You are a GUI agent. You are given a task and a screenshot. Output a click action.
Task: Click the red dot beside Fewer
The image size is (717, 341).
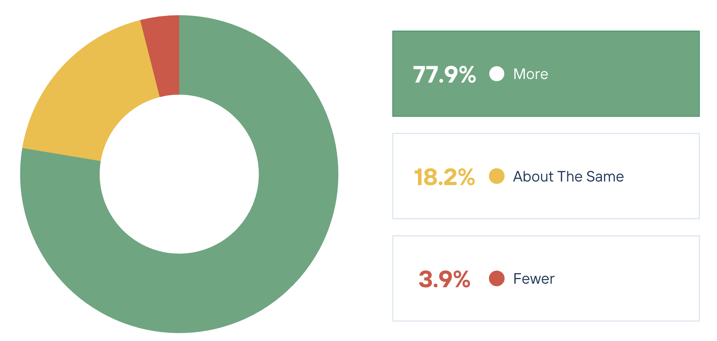496,278
